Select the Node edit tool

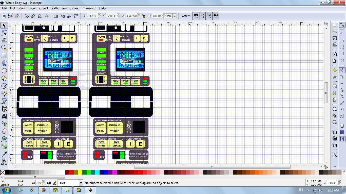4,33
